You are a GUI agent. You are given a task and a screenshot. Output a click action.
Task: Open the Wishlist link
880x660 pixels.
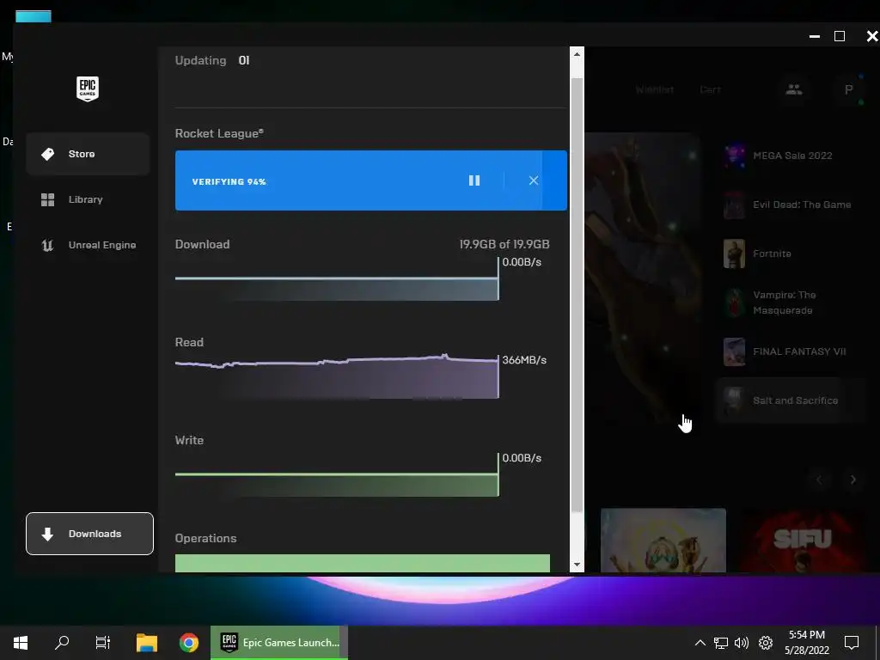pyautogui.click(x=654, y=89)
